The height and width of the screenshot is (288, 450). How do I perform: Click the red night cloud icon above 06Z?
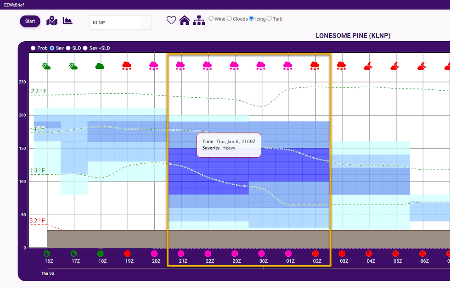(422, 66)
